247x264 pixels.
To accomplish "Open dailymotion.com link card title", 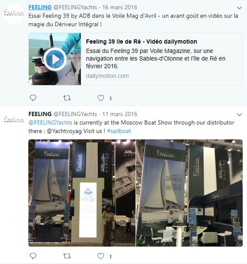I will tap(141, 42).
